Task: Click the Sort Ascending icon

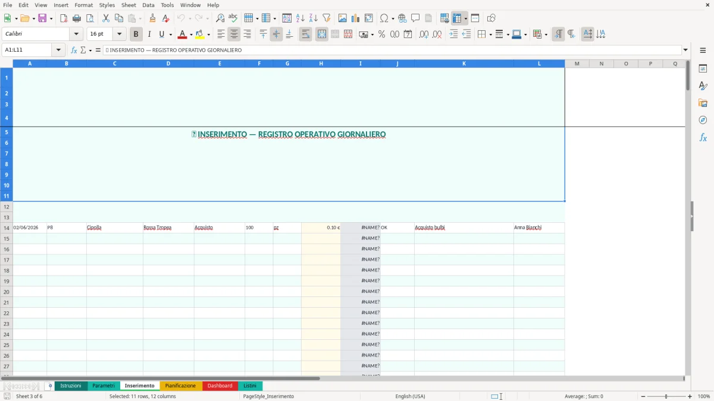Action: coord(300,18)
